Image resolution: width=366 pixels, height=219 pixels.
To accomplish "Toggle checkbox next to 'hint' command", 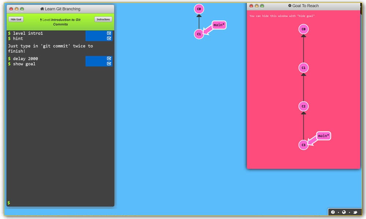I will pyautogui.click(x=109, y=38).
